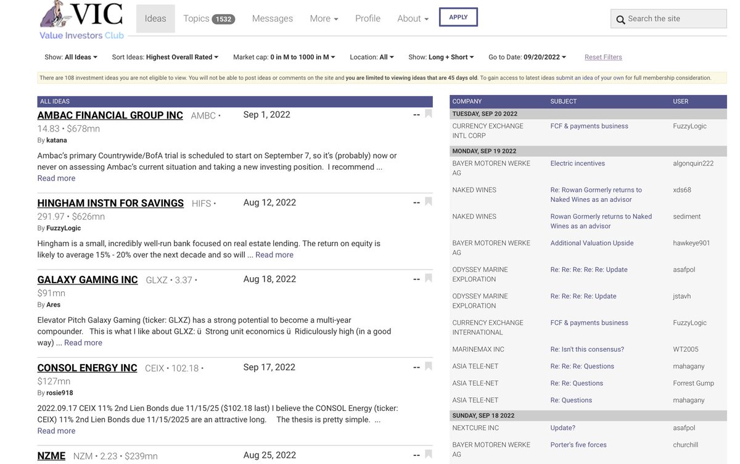Click the 1532 topics count badge
The image size is (740, 464).
(223, 19)
